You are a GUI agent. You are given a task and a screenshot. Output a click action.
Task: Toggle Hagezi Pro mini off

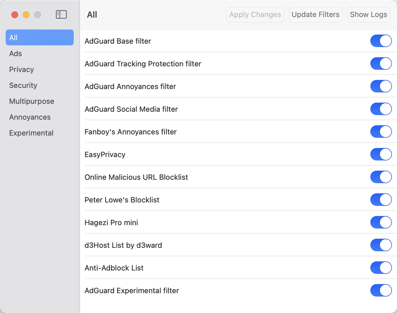click(x=381, y=222)
